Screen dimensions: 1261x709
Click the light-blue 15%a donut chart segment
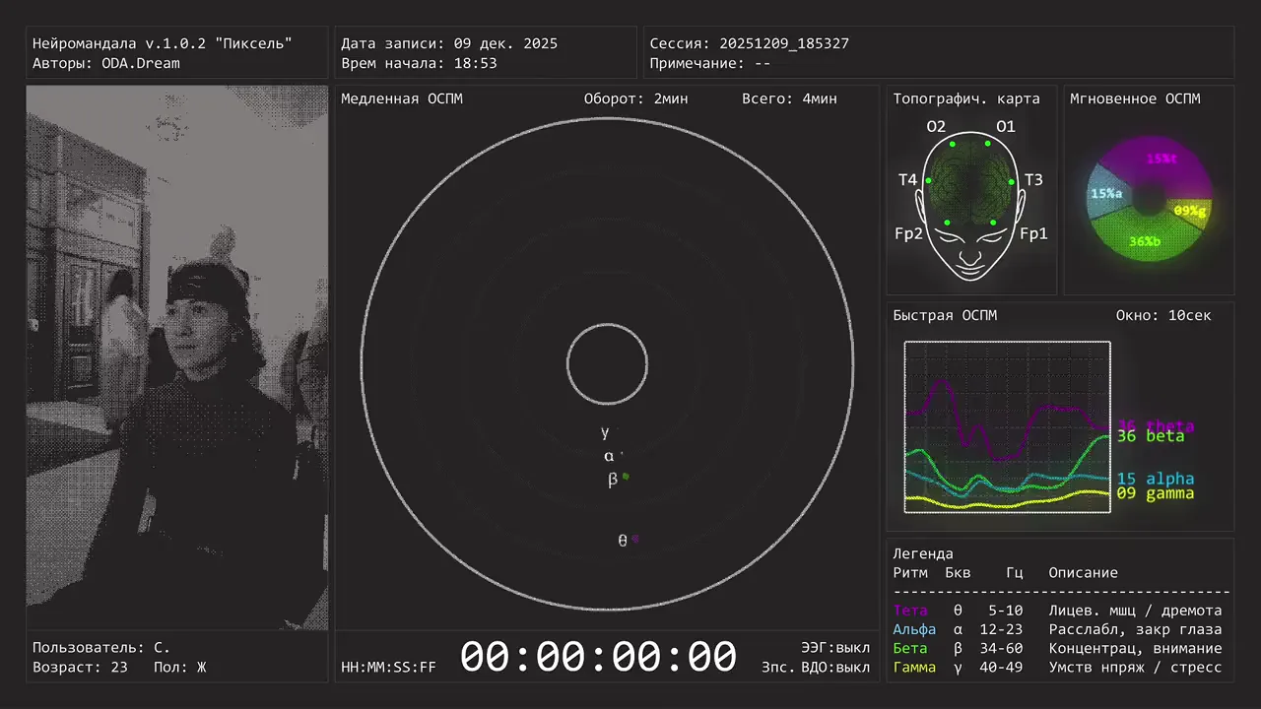[1105, 194]
